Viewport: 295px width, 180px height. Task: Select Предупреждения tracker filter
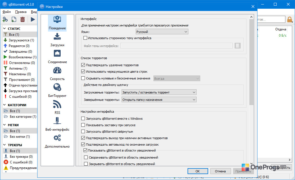point(20,168)
